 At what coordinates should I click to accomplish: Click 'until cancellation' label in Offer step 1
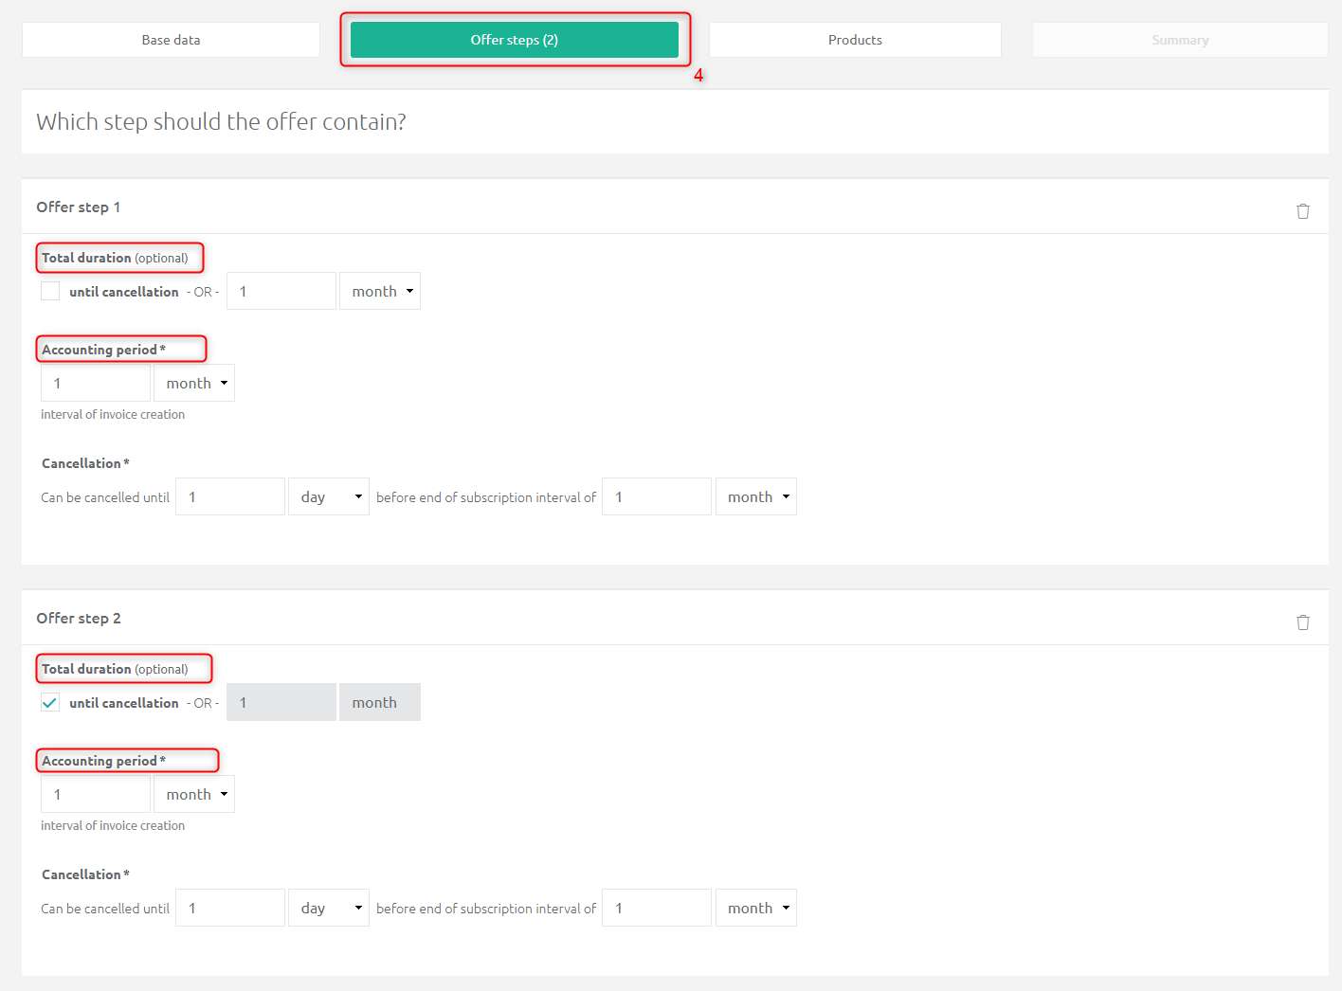[124, 292]
